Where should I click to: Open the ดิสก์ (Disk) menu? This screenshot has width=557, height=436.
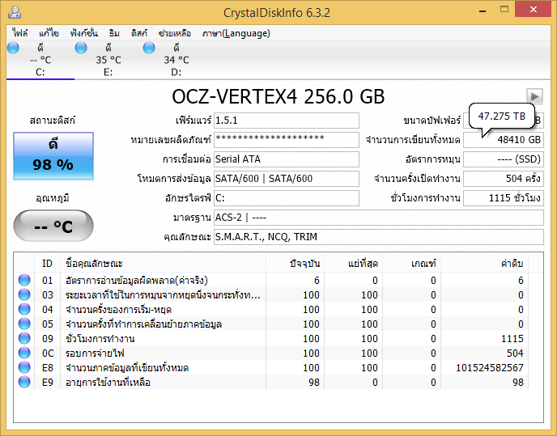pos(139,33)
